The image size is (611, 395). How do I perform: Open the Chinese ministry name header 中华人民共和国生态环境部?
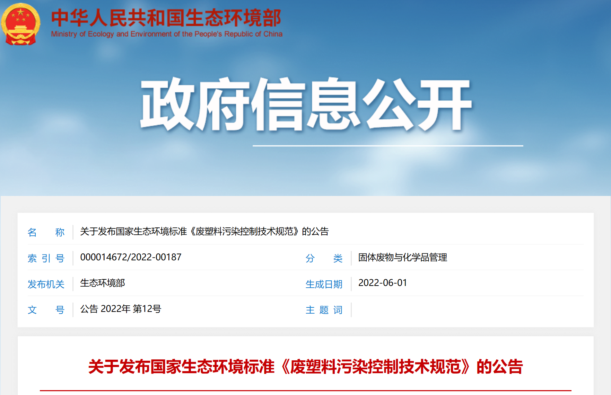click(x=166, y=18)
